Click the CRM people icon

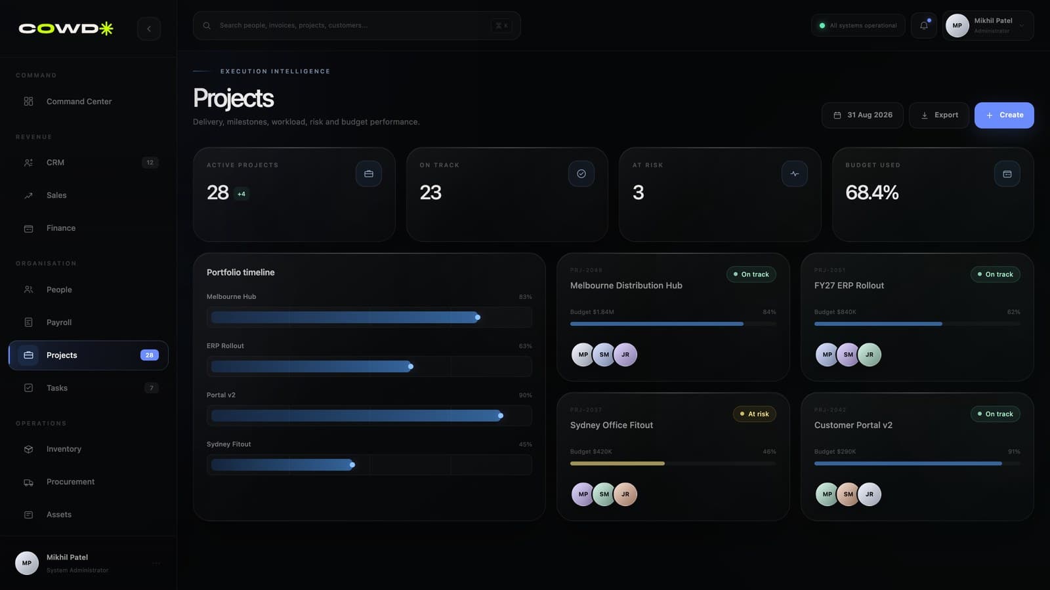[28, 163]
